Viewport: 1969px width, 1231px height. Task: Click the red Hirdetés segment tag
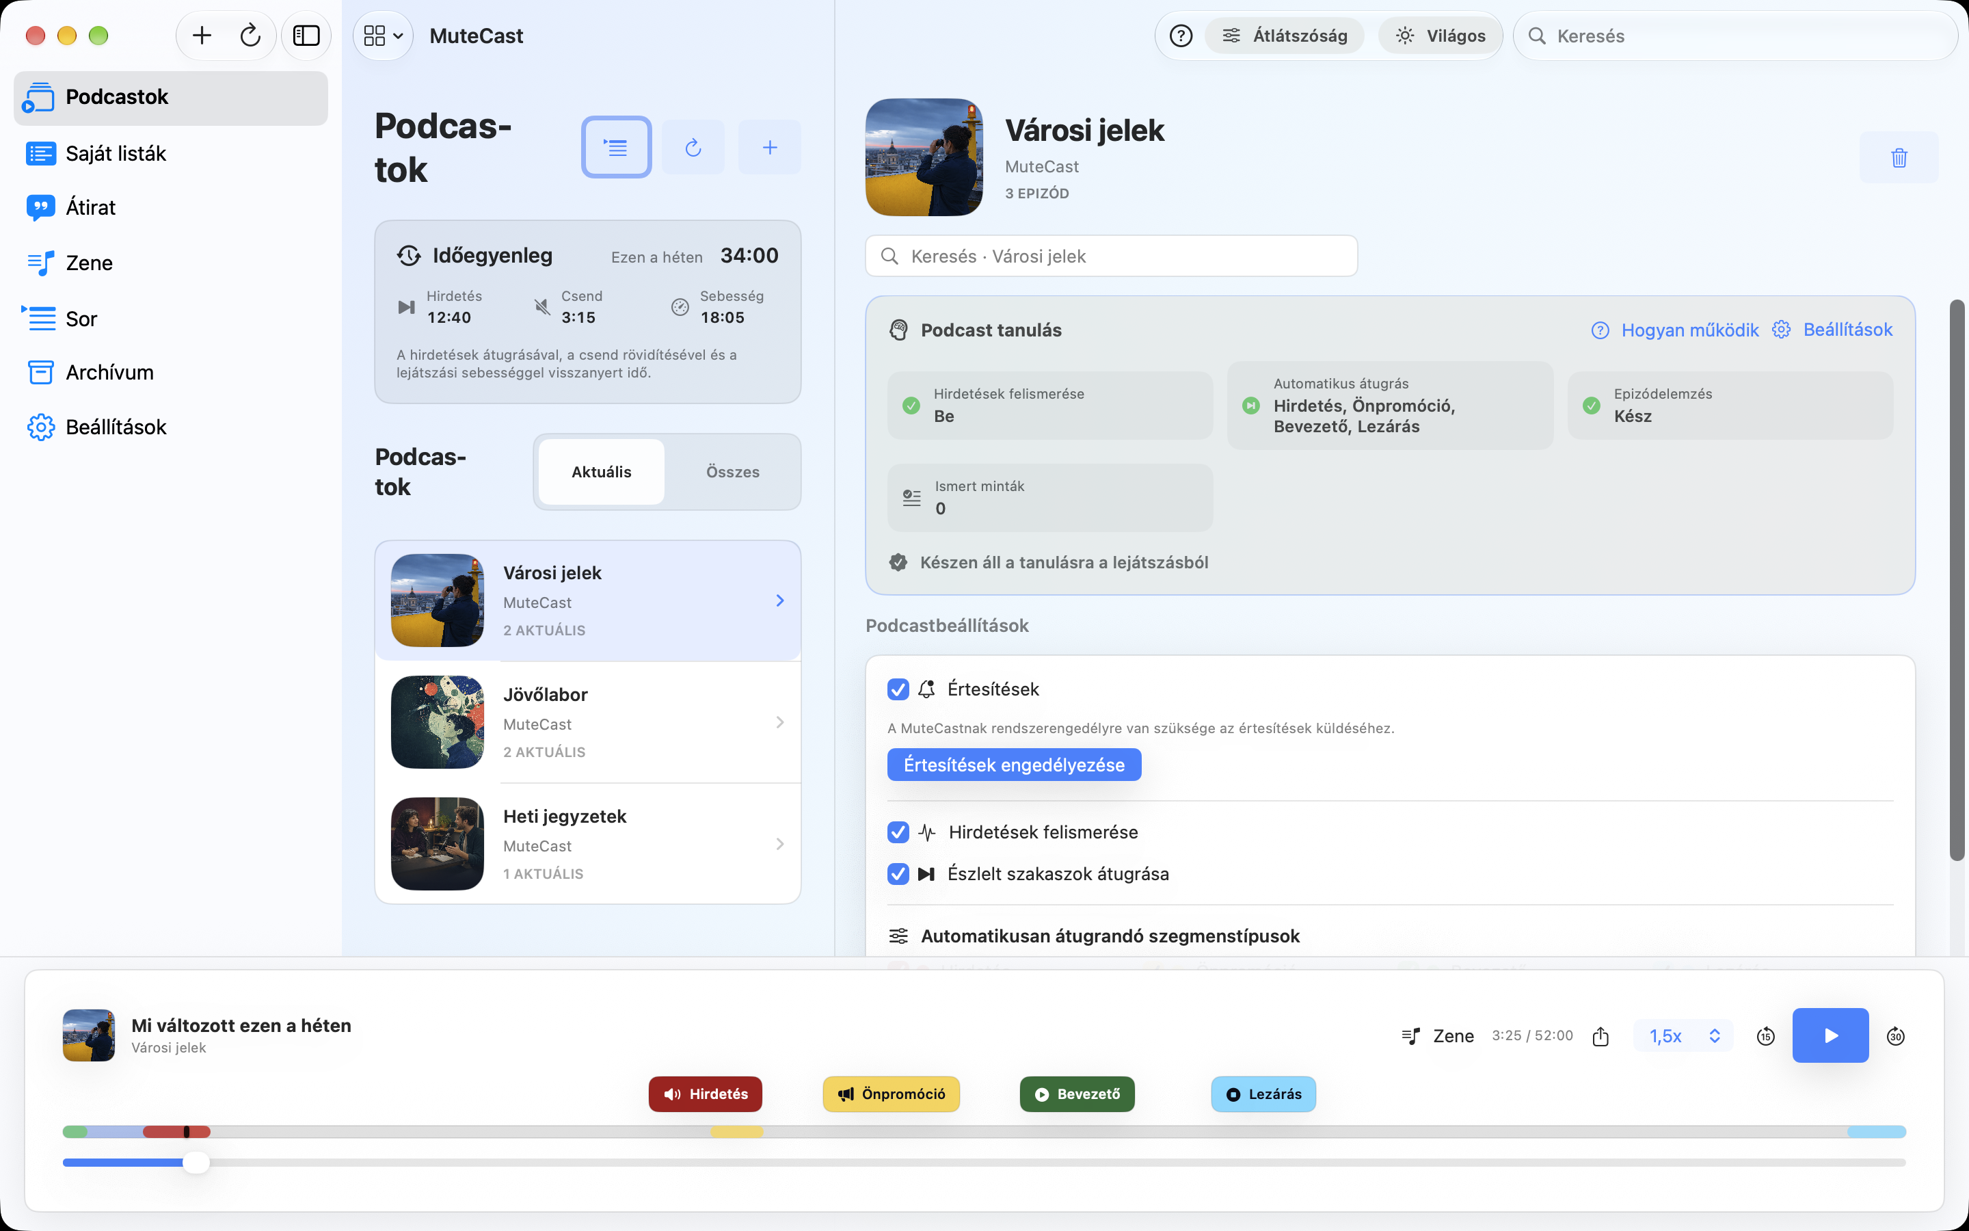click(x=705, y=1094)
